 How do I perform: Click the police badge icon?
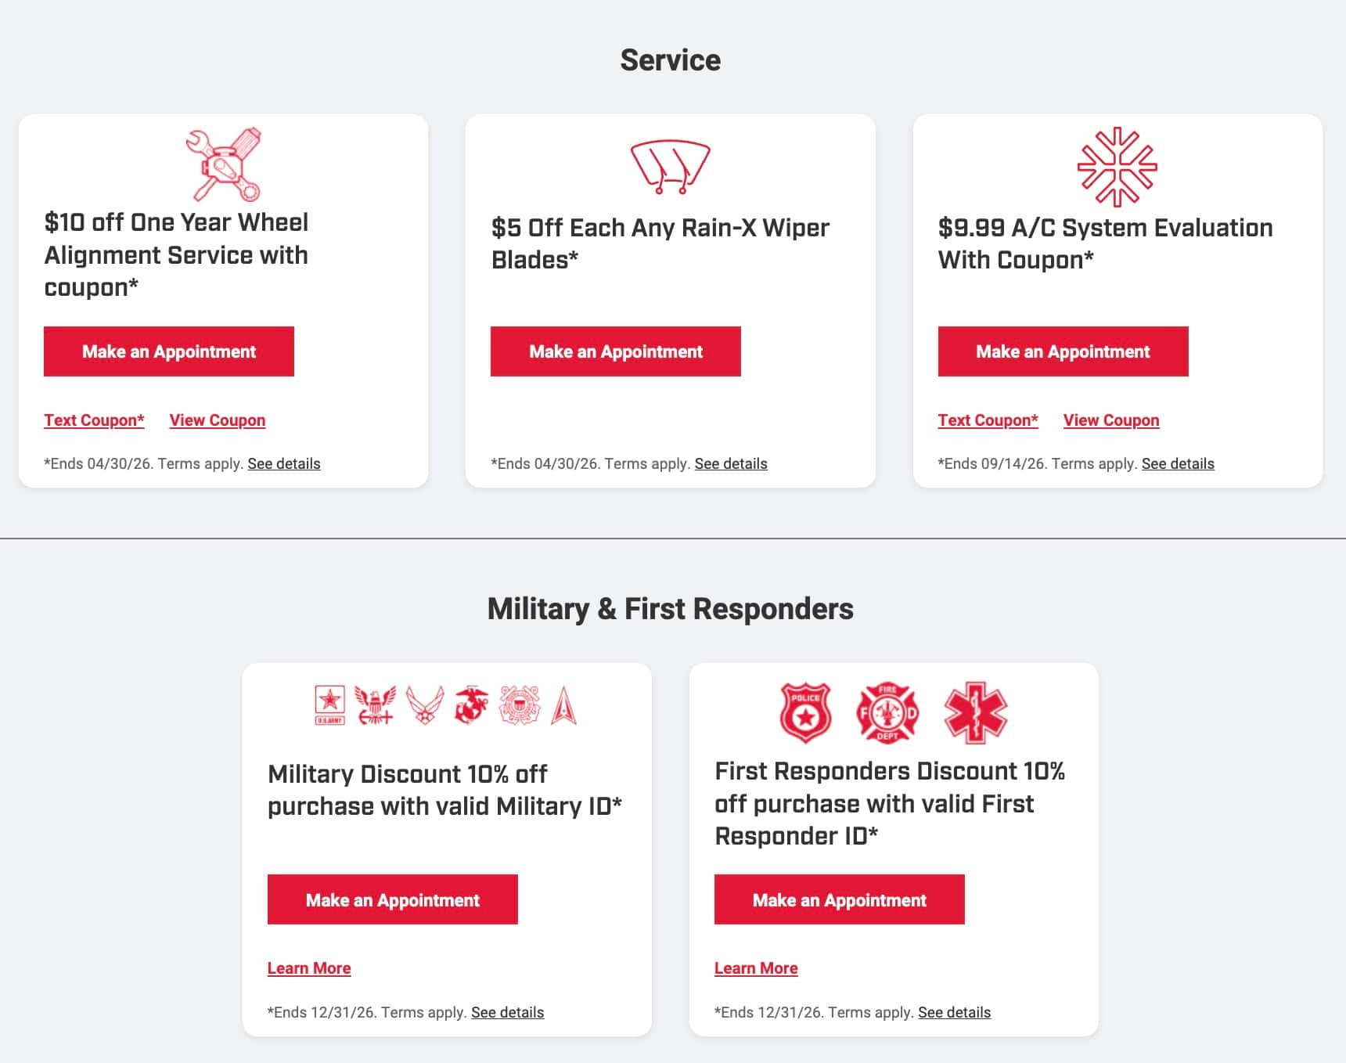[x=805, y=712]
